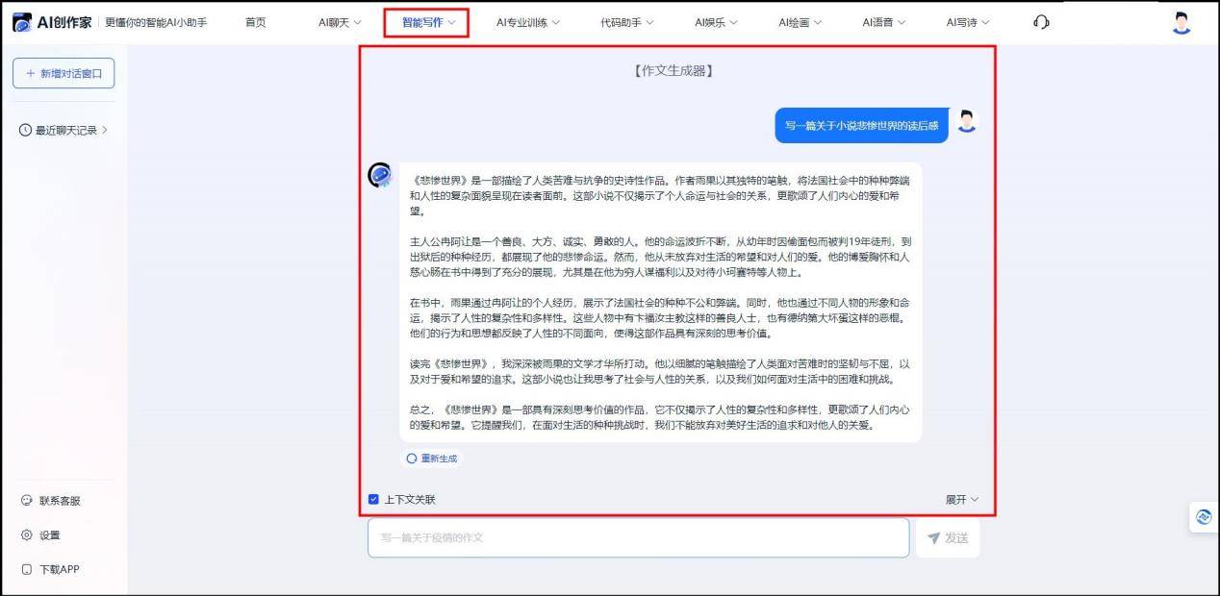
Task: Open the AI专业训练 dropdown
Action: (528, 22)
